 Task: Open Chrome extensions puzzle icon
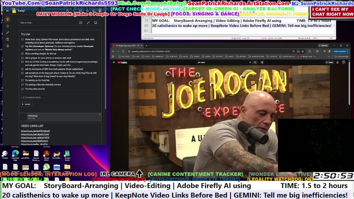[310, 51]
